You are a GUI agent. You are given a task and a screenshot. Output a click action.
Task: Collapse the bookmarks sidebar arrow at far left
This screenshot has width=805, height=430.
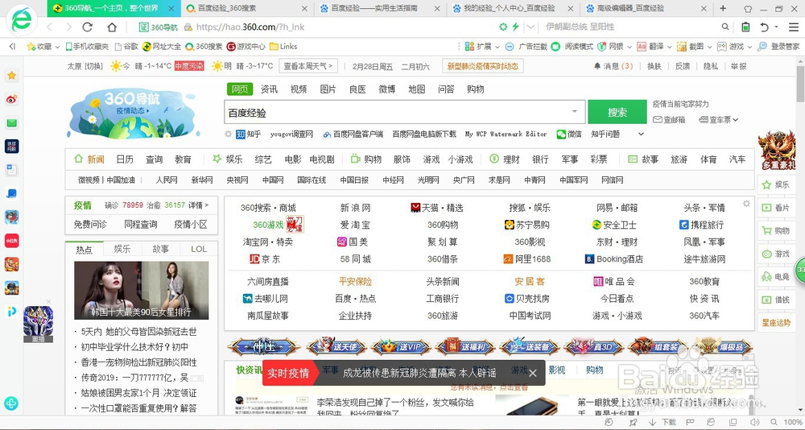[x=12, y=46]
